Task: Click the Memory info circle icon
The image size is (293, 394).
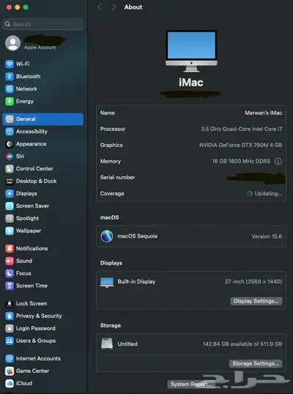Action: (278, 162)
